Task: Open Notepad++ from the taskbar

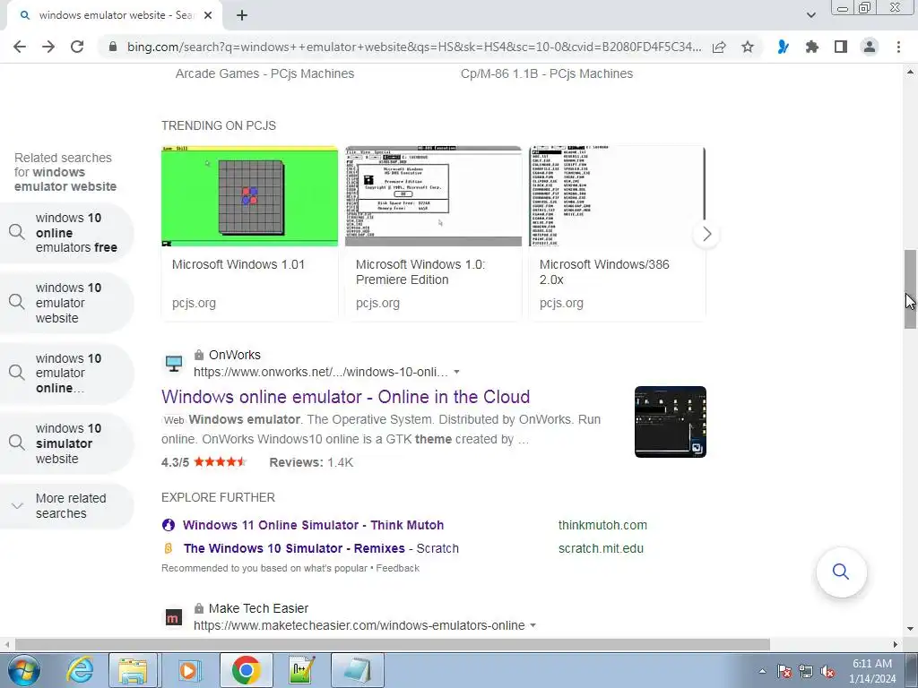Action: click(301, 670)
